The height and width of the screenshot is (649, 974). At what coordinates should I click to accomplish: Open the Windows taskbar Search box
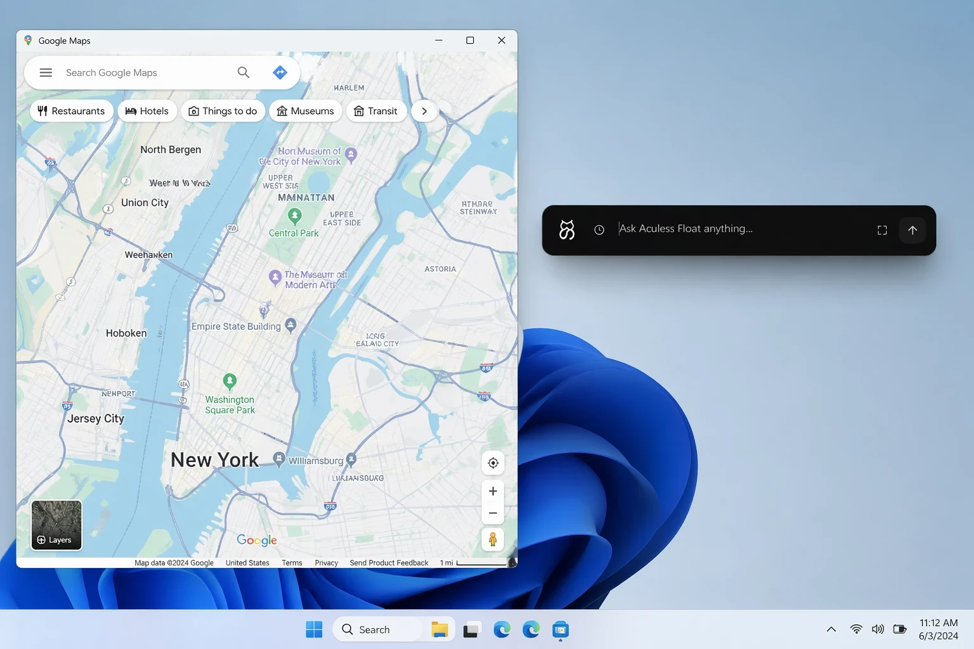(x=377, y=629)
